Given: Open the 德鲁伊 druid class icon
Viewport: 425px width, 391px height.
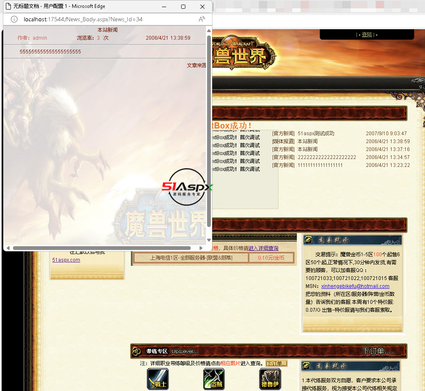Looking at the screenshot, I should click(270, 379).
